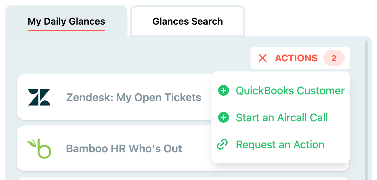Click green plus icon next to QuickBooks Customer
Image resolution: width=377 pixels, height=180 pixels.
click(x=223, y=91)
